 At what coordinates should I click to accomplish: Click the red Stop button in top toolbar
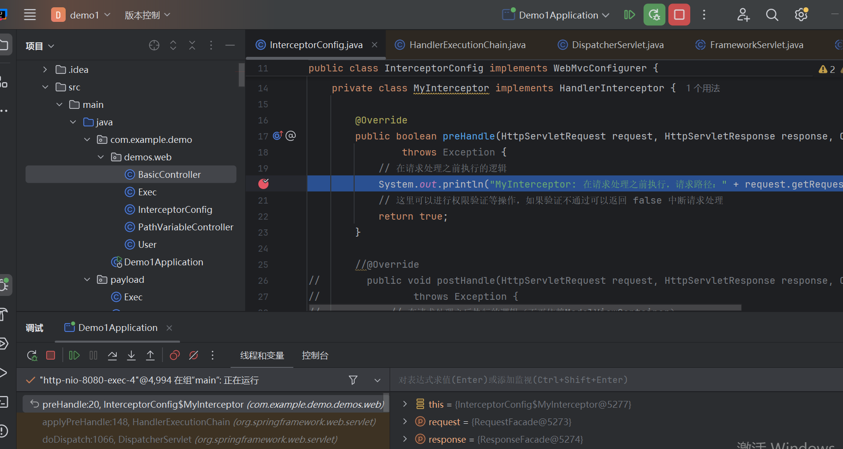(x=679, y=15)
